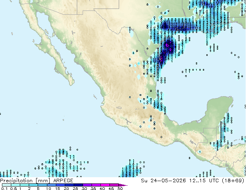Click the 5–10 mm legend swatch
Image resolution: width=246 pixels, height=190 pixels.
[x=43, y=185]
